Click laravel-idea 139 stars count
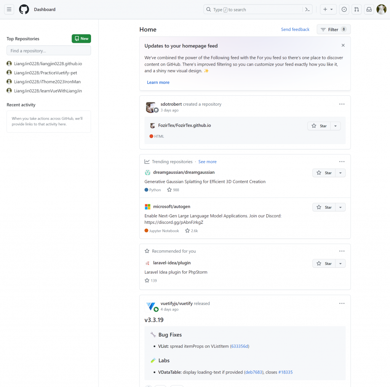 coord(151,281)
